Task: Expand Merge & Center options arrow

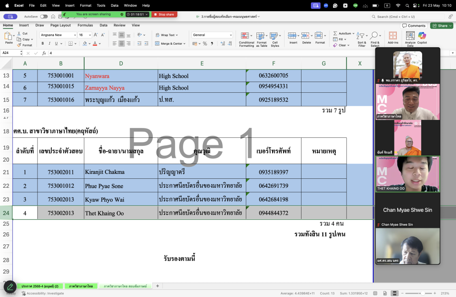Action: 184,44
